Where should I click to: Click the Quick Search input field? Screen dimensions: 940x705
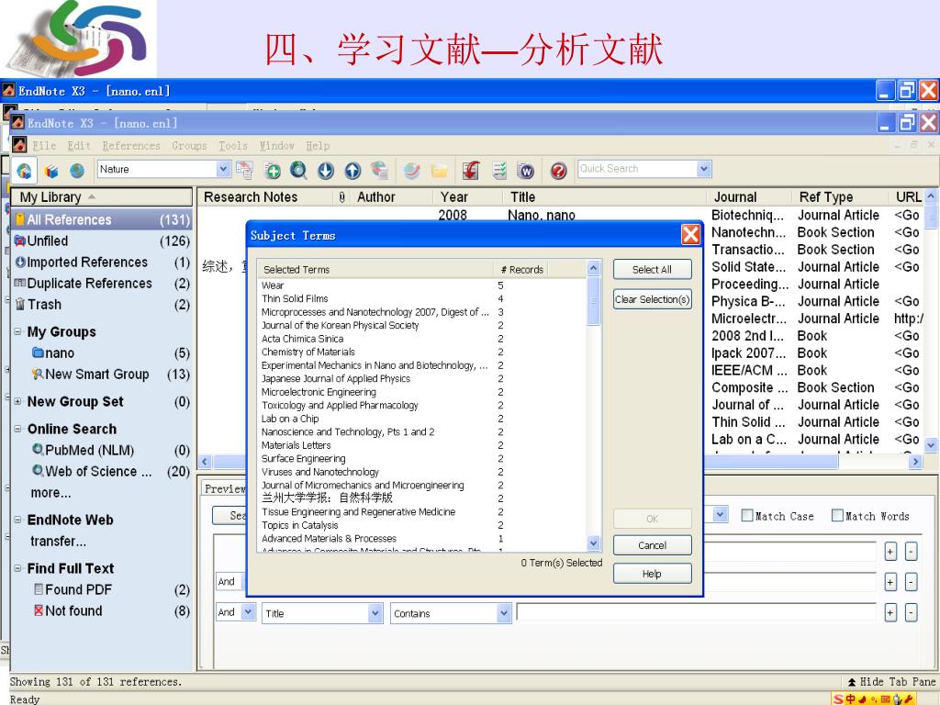click(637, 169)
